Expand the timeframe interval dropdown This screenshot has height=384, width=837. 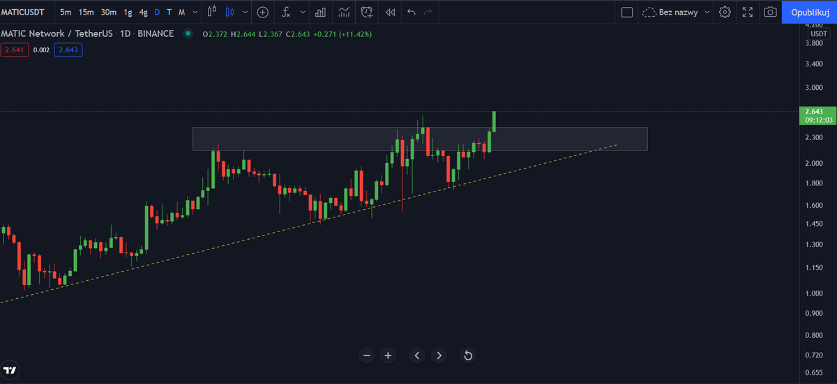pyautogui.click(x=195, y=12)
